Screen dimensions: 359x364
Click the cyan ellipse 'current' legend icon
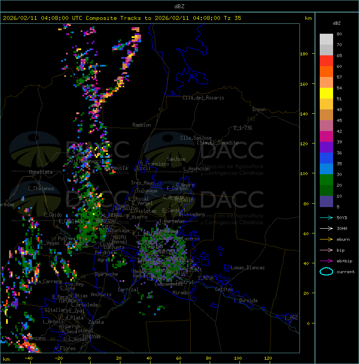pyautogui.click(x=326, y=271)
